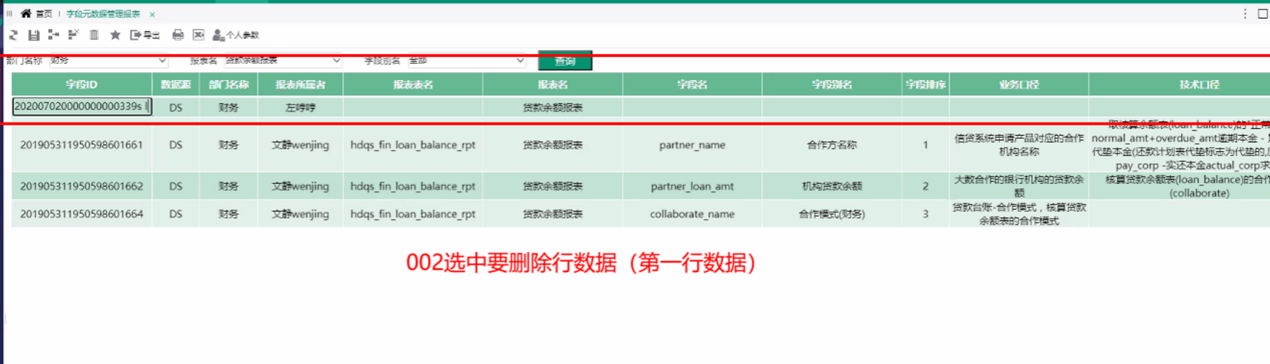
Task: Click the 字段ID column header
Action: (82, 85)
